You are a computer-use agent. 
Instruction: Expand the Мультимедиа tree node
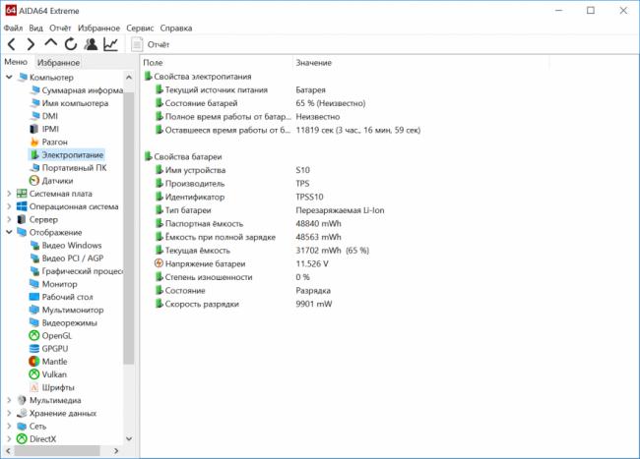9,400
